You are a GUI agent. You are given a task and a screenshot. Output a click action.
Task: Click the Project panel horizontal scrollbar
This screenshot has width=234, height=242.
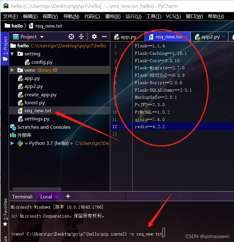click(37, 189)
